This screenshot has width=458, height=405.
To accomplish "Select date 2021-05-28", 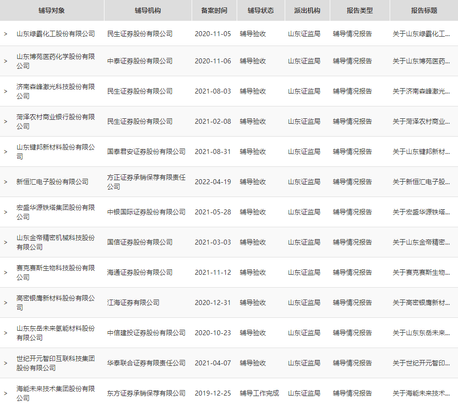I will 213,212.
